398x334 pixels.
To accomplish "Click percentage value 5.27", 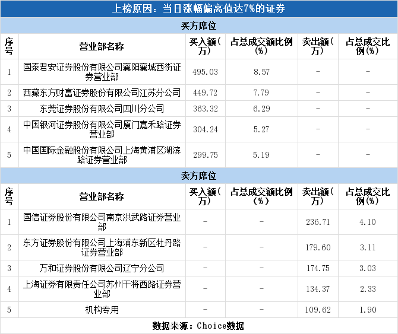I will pyautogui.click(x=261, y=129).
